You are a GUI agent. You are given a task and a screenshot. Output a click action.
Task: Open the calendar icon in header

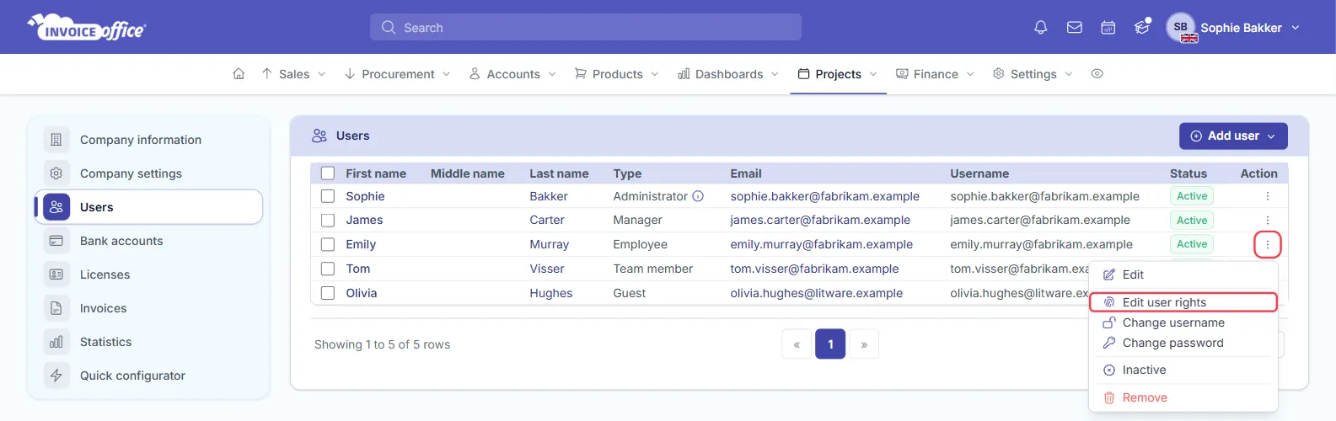click(1108, 28)
